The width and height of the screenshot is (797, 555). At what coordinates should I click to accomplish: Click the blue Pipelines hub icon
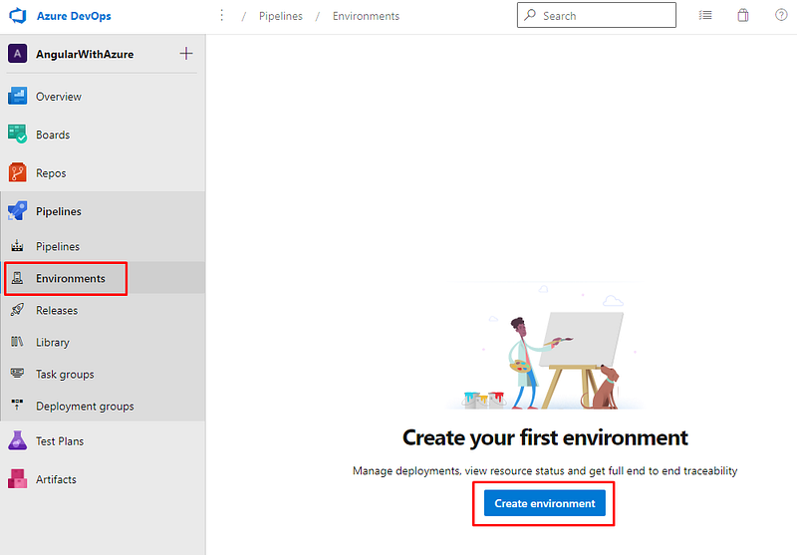(17, 211)
